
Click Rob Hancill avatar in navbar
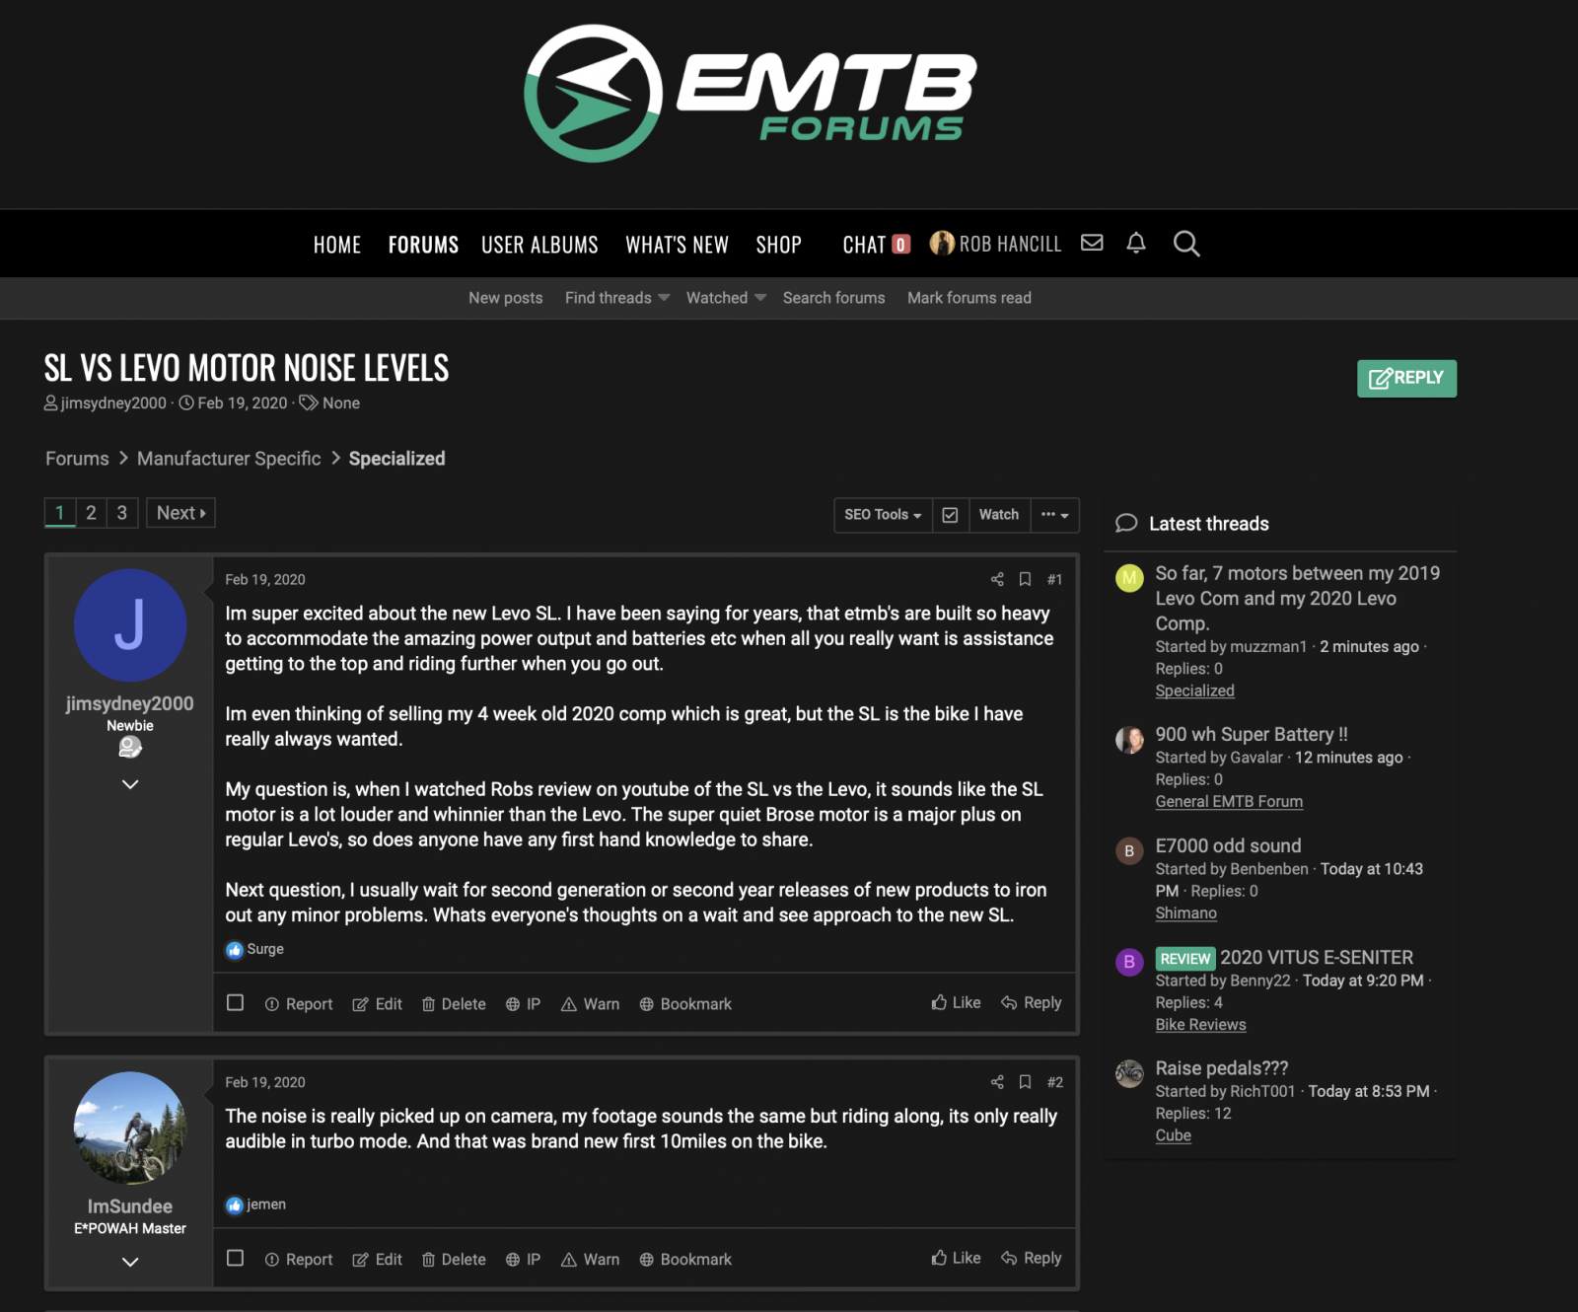click(x=942, y=243)
